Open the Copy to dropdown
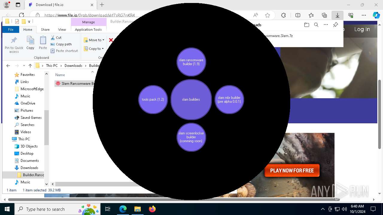The width and height of the screenshot is (383, 215). tap(94, 49)
